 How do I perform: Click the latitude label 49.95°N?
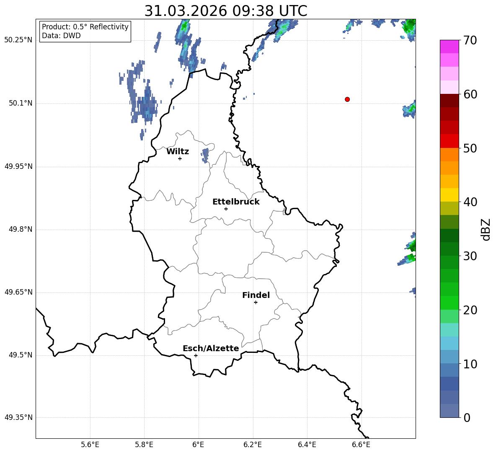coord(18,166)
